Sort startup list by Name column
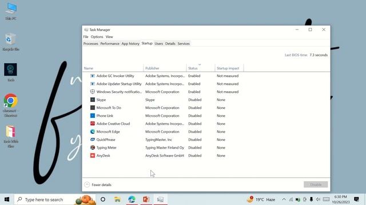The image size is (366, 205). click(x=113, y=68)
